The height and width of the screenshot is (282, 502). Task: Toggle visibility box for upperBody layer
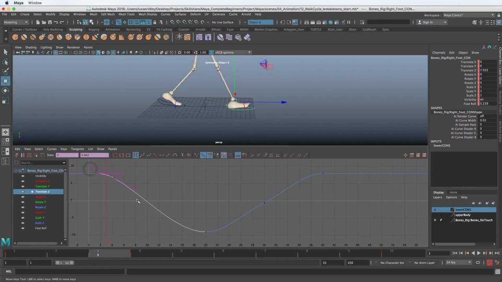pyautogui.click(x=435, y=215)
